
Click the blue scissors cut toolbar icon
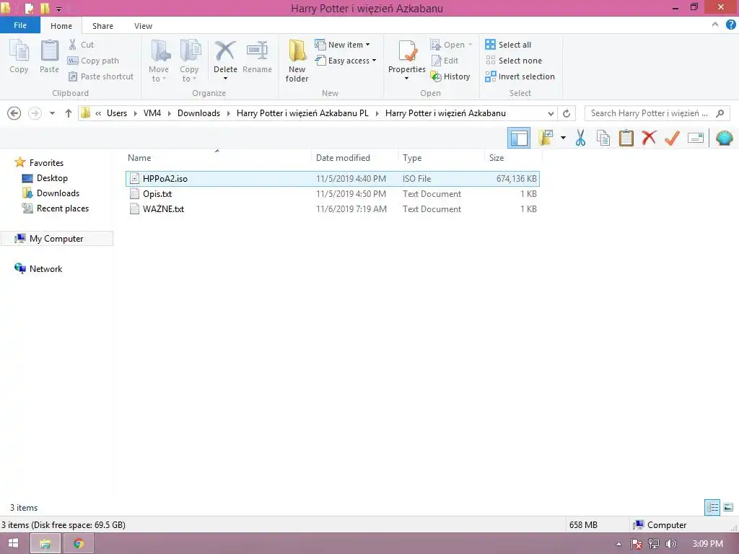click(x=580, y=138)
